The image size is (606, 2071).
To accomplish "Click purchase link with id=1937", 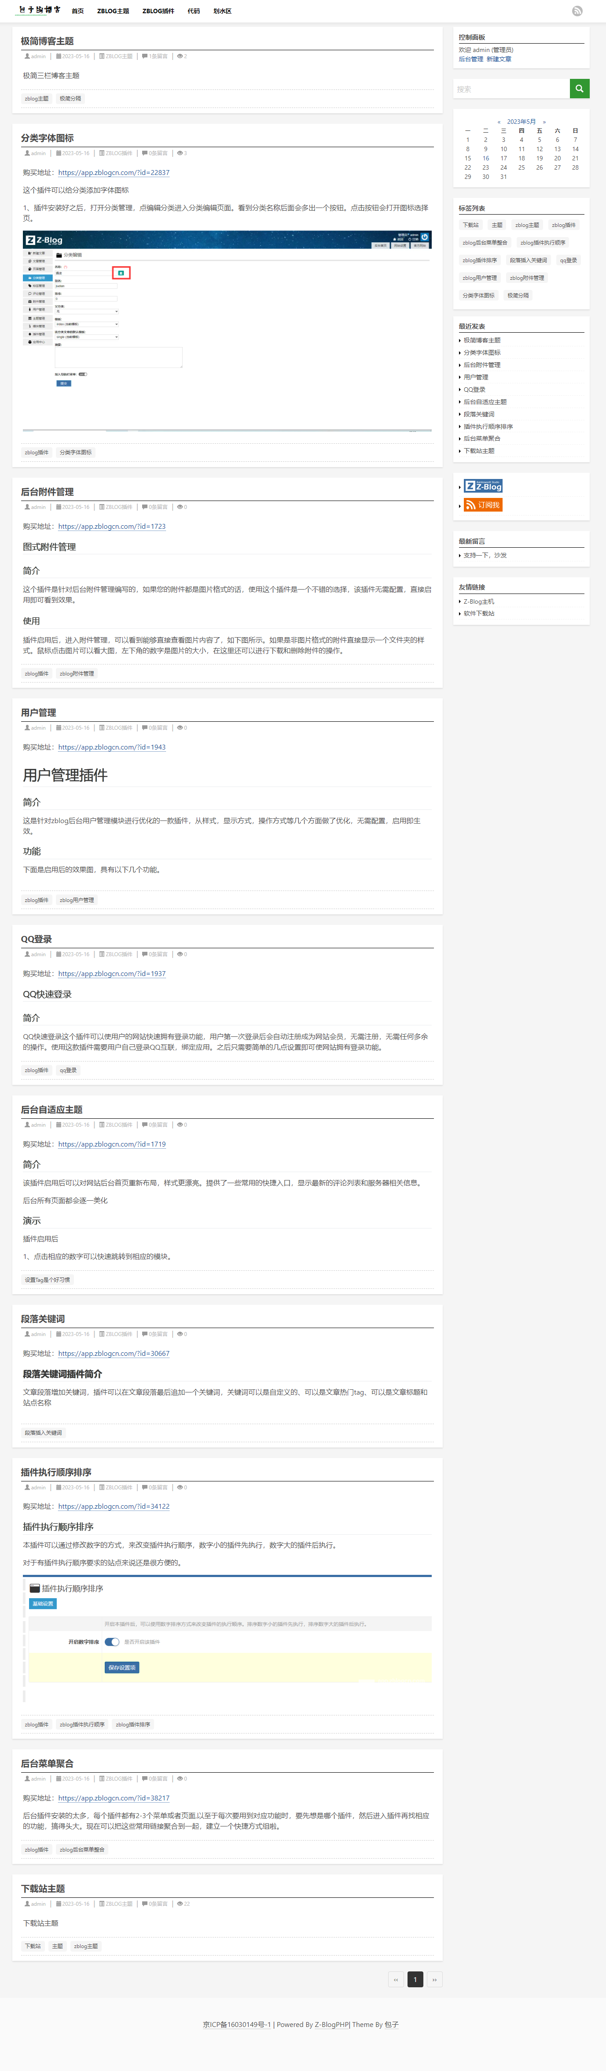I will click(112, 974).
